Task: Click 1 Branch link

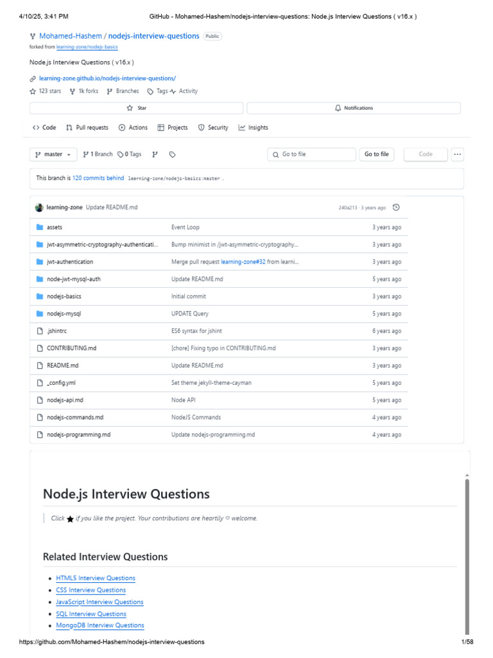Action: coord(98,154)
